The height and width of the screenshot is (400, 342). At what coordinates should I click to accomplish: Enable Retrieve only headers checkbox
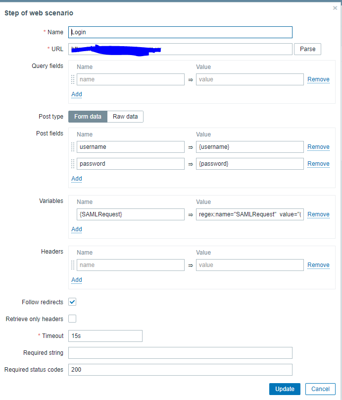(72, 319)
